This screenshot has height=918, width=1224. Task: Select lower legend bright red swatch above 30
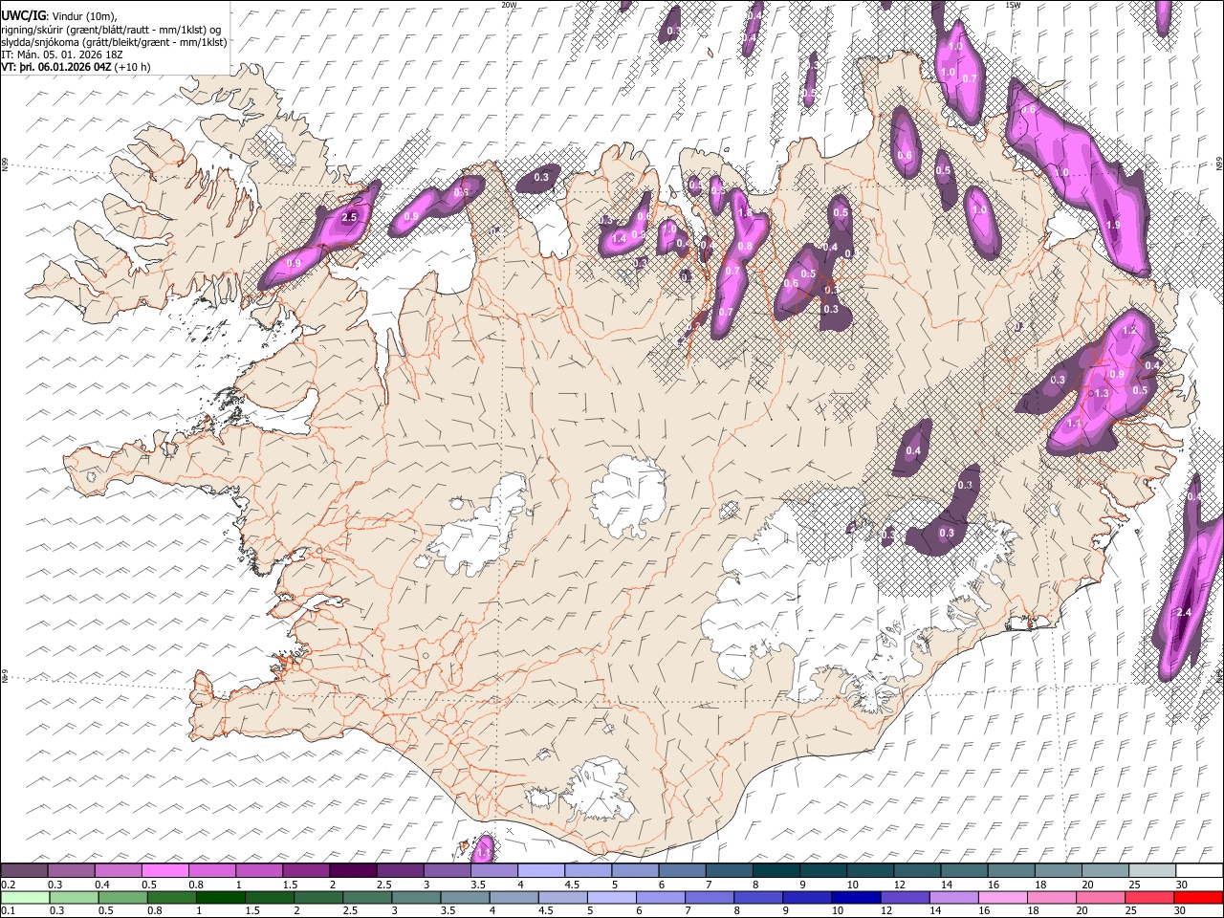tap(1199, 897)
